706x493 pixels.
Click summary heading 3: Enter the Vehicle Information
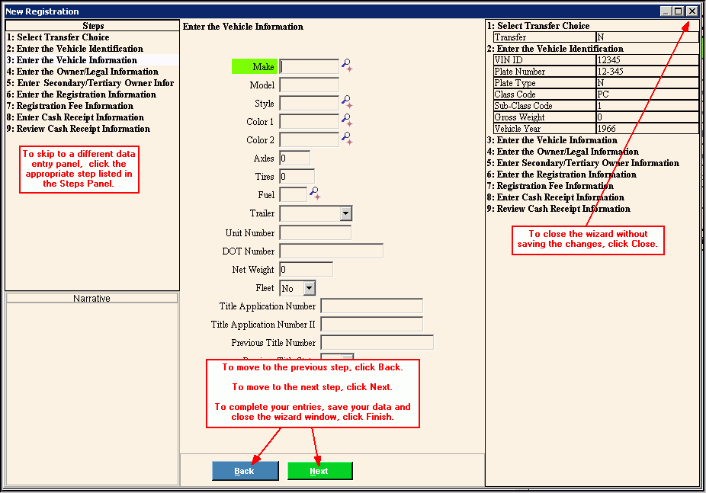tap(553, 140)
